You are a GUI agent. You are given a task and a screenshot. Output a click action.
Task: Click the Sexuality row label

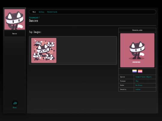pyautogui.click(x=123, y=89)
